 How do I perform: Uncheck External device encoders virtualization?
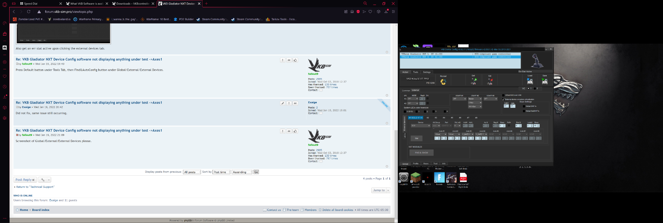(x=504, y=99)
